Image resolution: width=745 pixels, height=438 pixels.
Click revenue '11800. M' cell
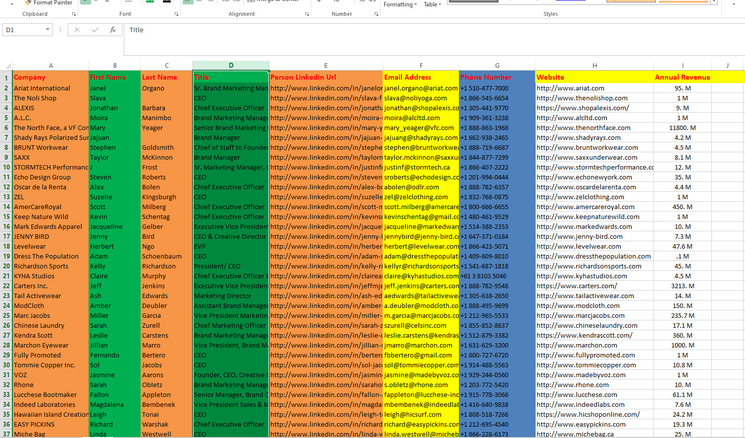coord(683,128)
